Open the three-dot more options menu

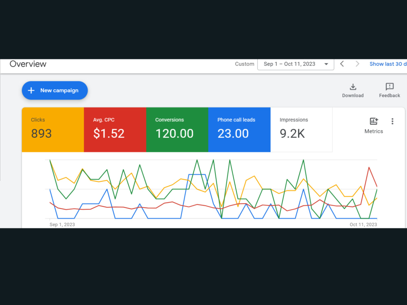(x=392, y=121)
